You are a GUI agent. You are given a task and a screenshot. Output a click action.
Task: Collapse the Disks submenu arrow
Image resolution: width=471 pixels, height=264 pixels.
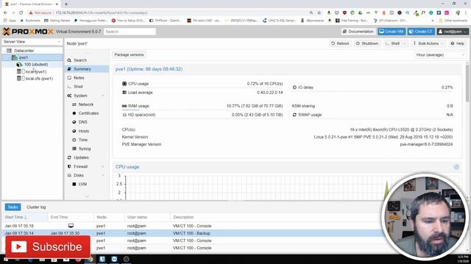click(x=103, y=175)
